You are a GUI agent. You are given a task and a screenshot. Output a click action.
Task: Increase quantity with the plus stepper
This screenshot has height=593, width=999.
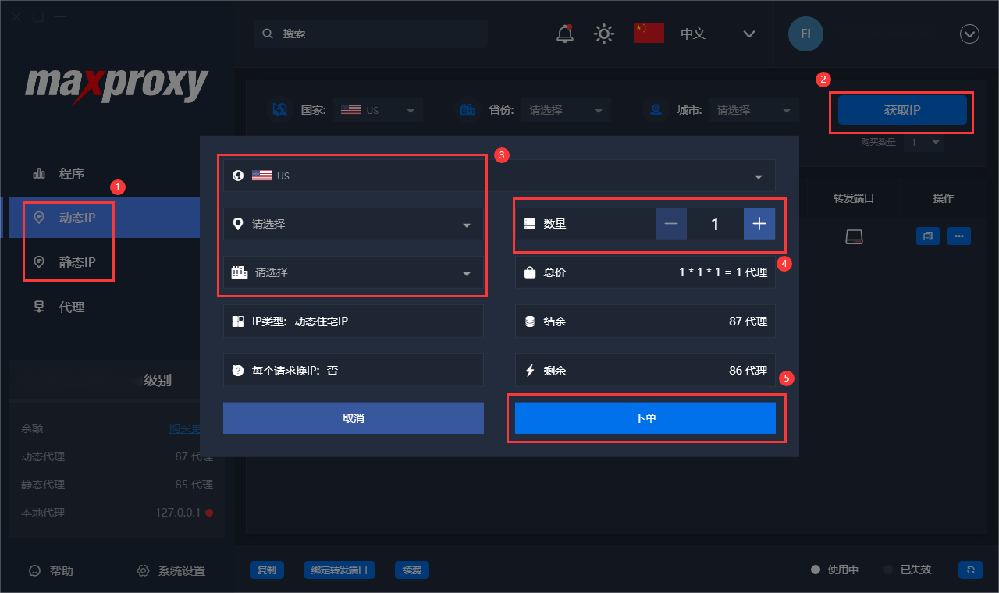coord(759,224)
